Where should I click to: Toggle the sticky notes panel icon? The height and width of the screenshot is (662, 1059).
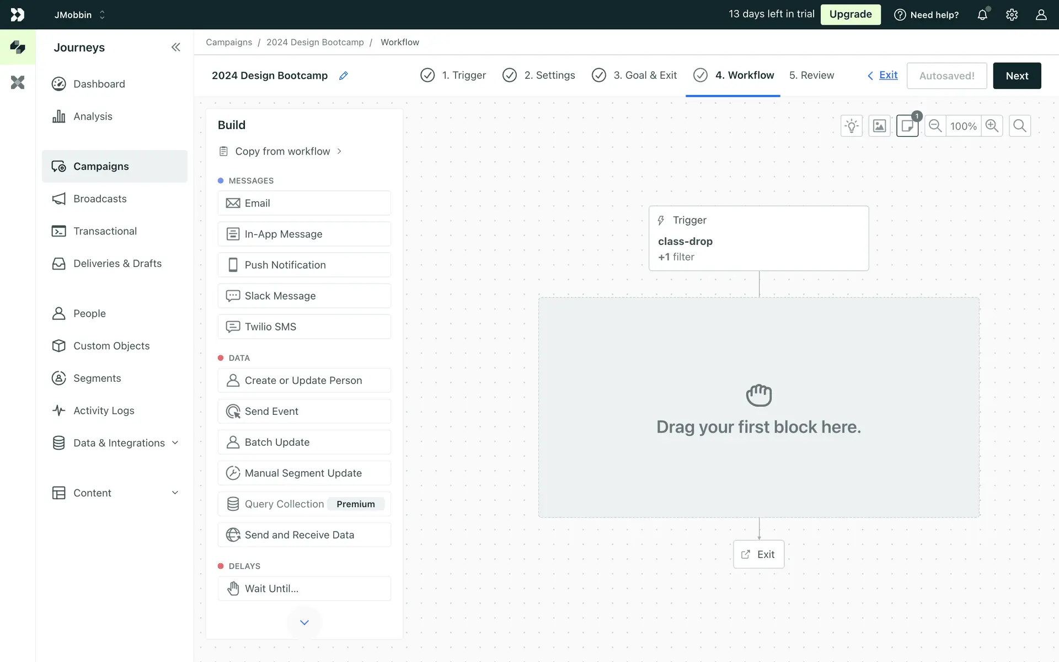click(x=907, y=126)
